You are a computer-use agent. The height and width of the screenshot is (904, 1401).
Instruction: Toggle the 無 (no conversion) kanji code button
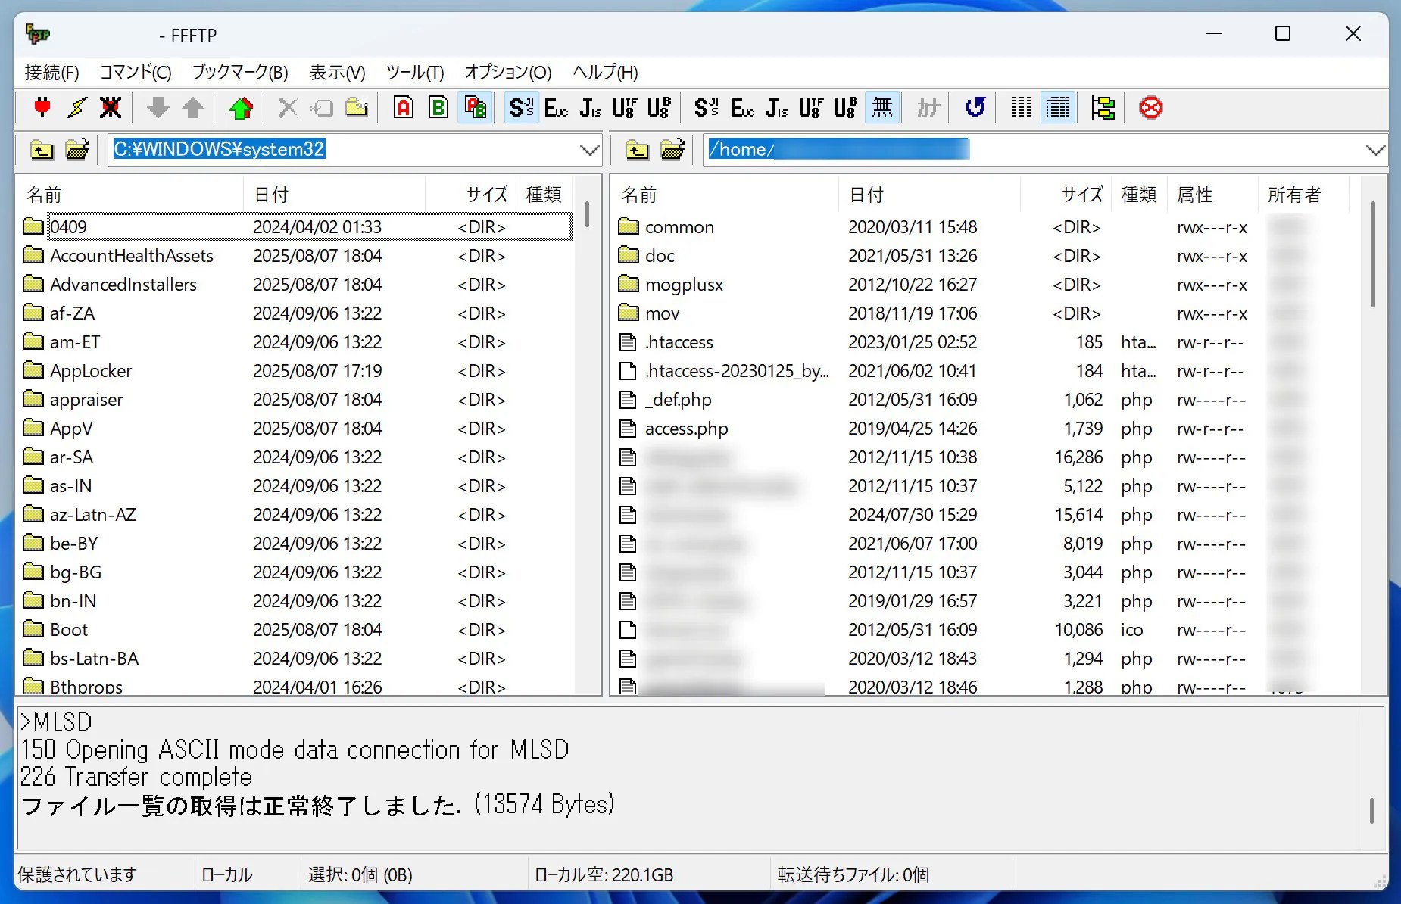(882, 108)
